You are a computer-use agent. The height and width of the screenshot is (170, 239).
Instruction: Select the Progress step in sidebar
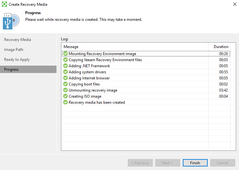pyautogui.click(x=12, y=69)
